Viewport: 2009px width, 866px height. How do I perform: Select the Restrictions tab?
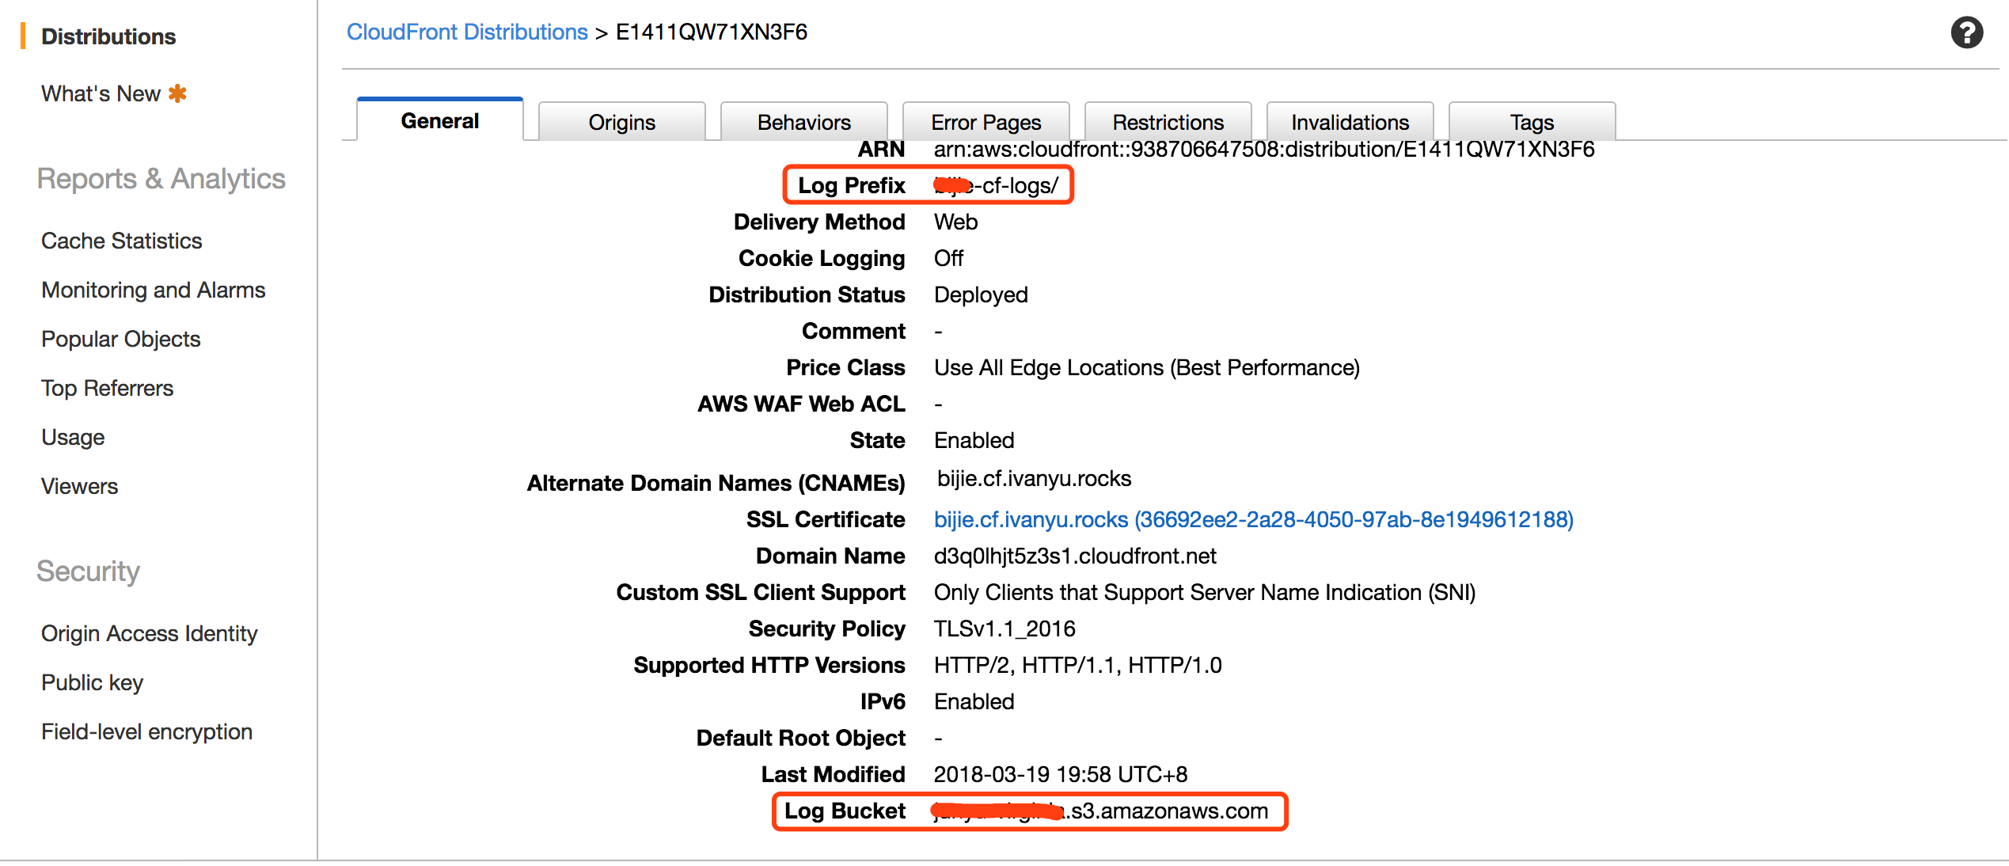point(1168,122)
